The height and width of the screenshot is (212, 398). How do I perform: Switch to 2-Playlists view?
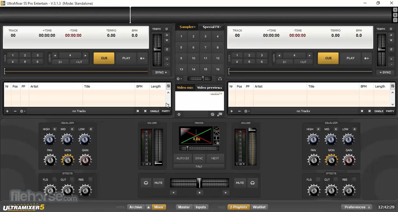pos(239,207)
